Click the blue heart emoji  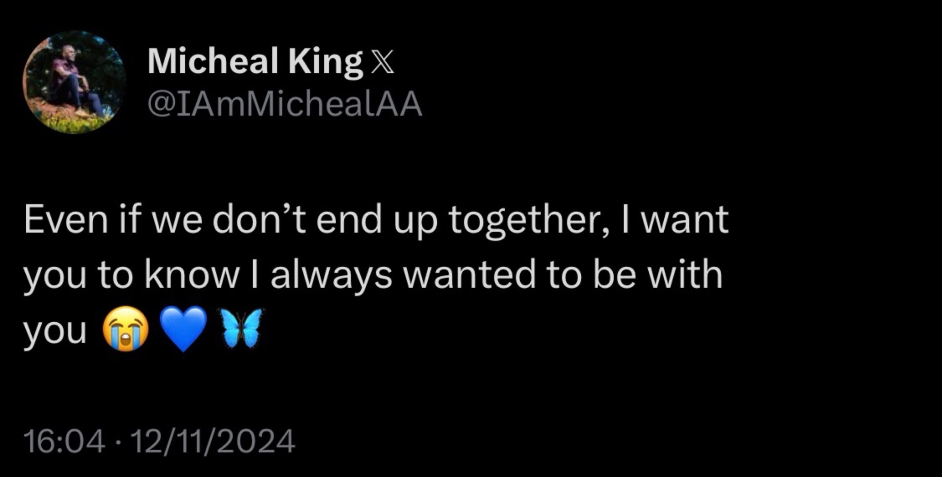click(184, 328)
